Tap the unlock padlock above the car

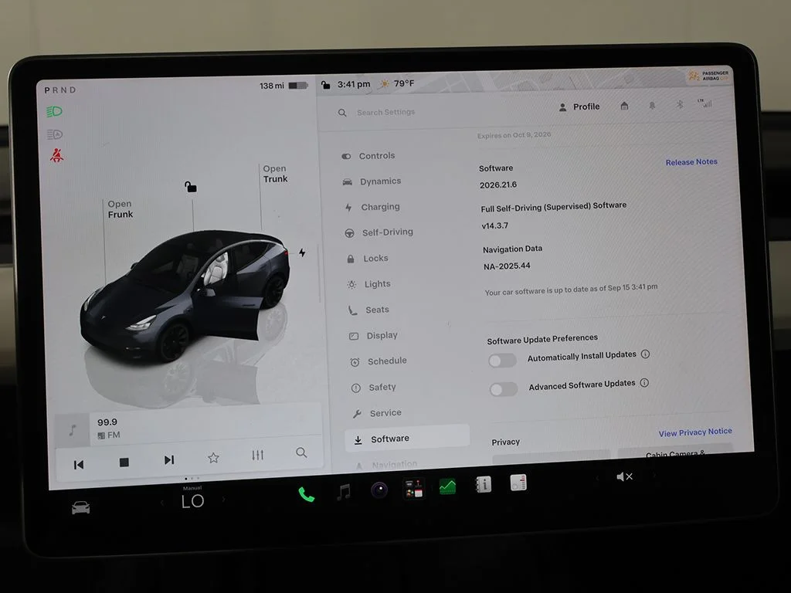click(x=190, y=187)
